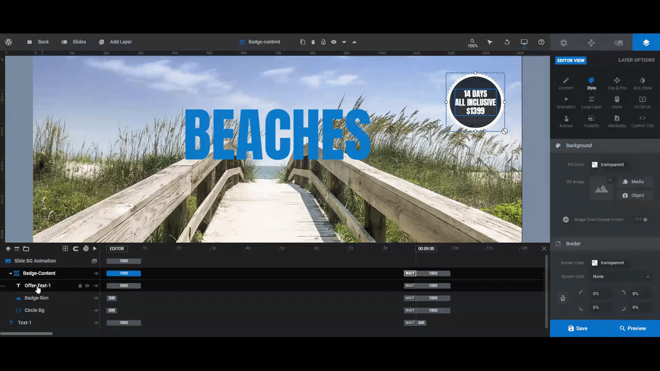Open the Animation layer options

pyautogui.click(x=566, y=103)
